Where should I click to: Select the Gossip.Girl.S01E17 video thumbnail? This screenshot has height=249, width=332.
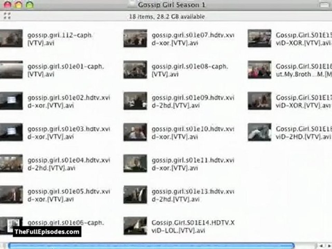[260, 101]
